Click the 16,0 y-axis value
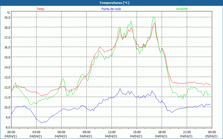This screenshot has height=139, width=223. (x=7, y=47)
